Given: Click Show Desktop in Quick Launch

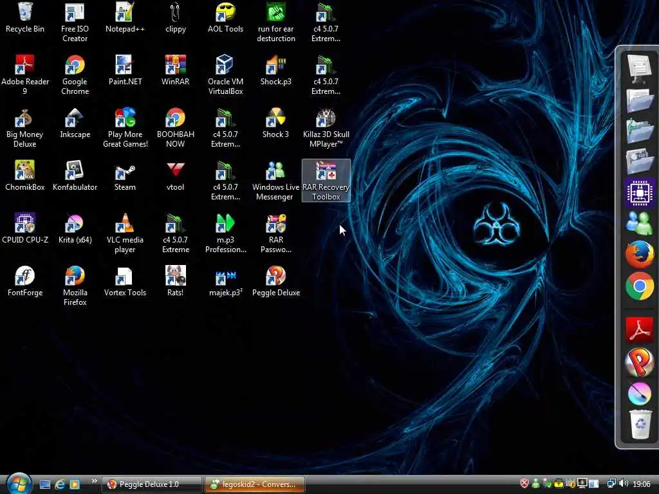Looking at the screenshot, I should pos(45,484).
